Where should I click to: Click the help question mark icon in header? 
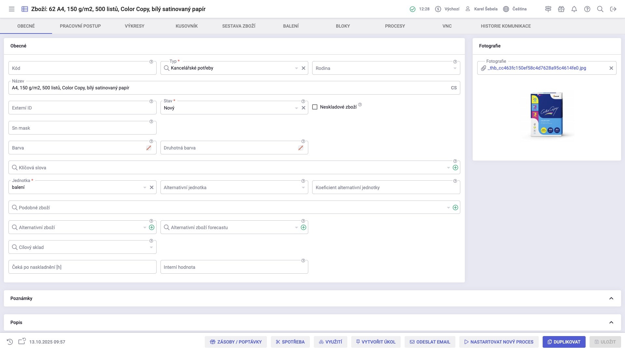click(x=587, y=9)
